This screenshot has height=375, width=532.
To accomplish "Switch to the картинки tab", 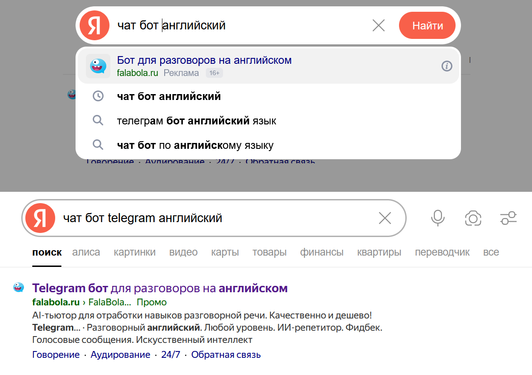I will coord(134,252).
